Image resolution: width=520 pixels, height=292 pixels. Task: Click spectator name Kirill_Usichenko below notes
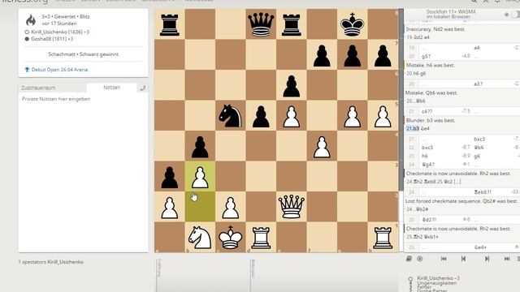pyautogui.click(x=65, y=262)
